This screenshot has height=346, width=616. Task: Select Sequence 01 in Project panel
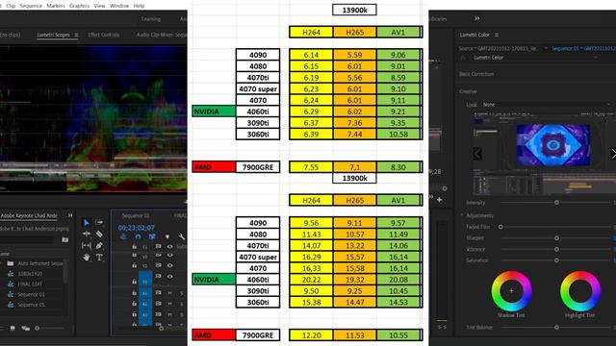pos(31,294)
